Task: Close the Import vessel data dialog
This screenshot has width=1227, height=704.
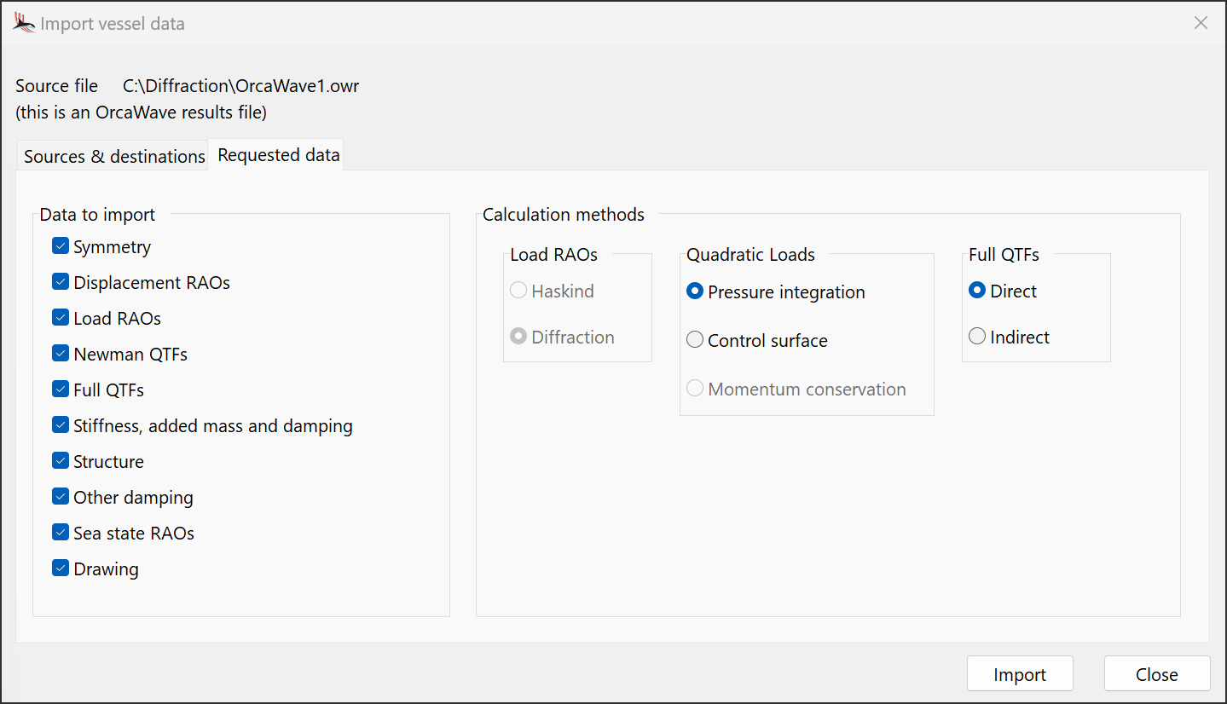Action: coord(1201,23)
